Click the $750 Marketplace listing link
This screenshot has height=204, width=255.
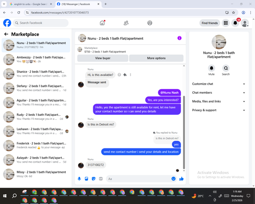point(105,52)
